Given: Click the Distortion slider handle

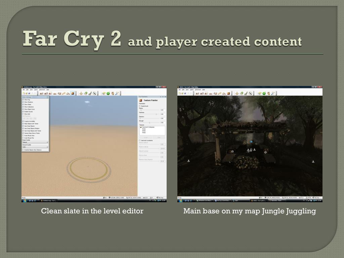Looking at the screenshot, I should 140,119.
